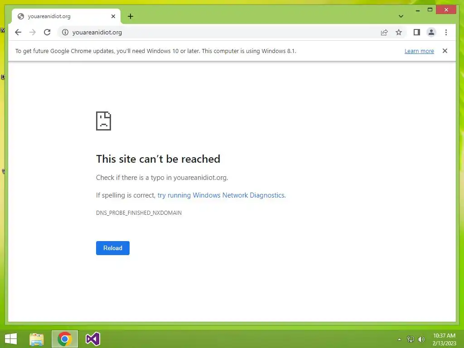The width and height of the screenshot is (464, 348).
Task: Open a new tab with plus
Action: [130, 16]
